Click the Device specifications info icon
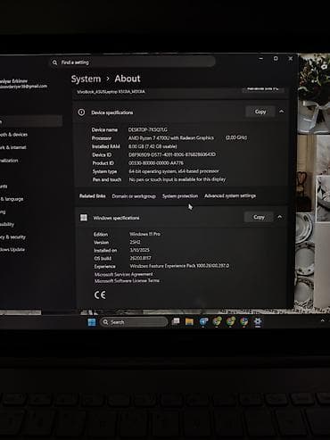This screenshot has width=330, height=440. pos(81,112)
